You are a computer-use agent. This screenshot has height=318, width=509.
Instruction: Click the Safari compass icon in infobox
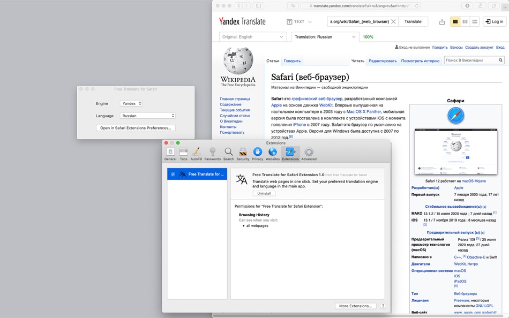455,116
